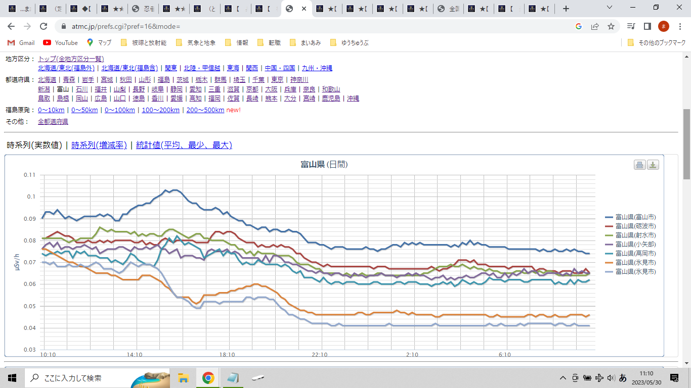Click the page vertical scrollbar thumb

tap(686, 144)
